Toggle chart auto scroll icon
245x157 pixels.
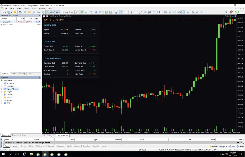click(106, 12)
